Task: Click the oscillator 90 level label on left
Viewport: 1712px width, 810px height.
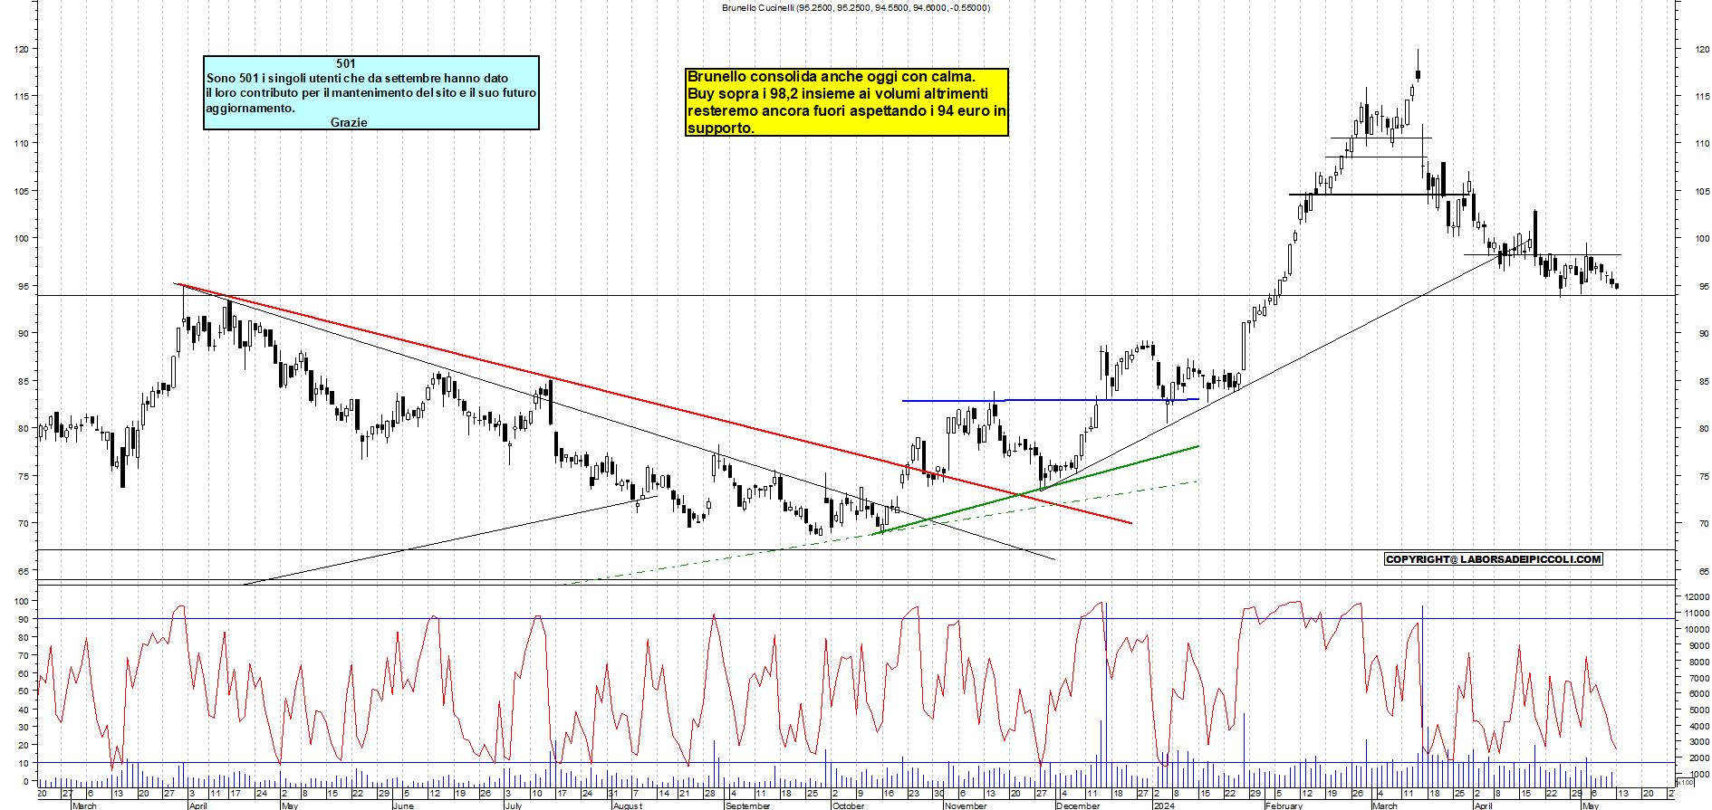Action: (x=24, y=619)
